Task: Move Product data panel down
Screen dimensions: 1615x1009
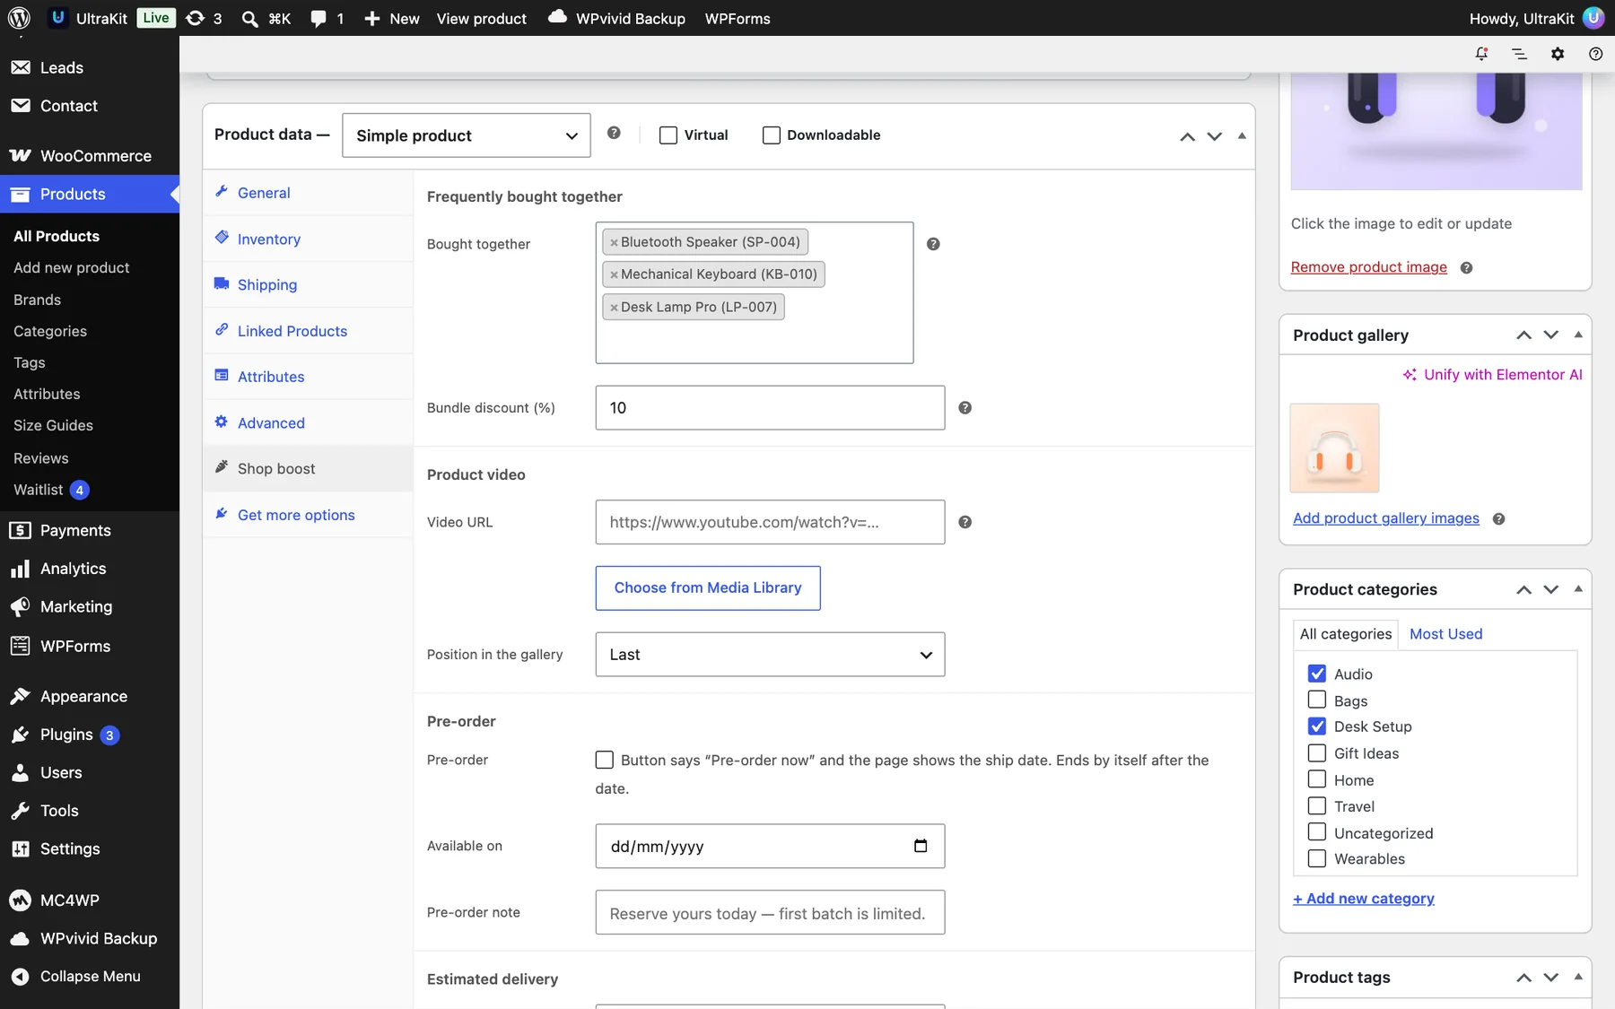Action: [1215, 136]
